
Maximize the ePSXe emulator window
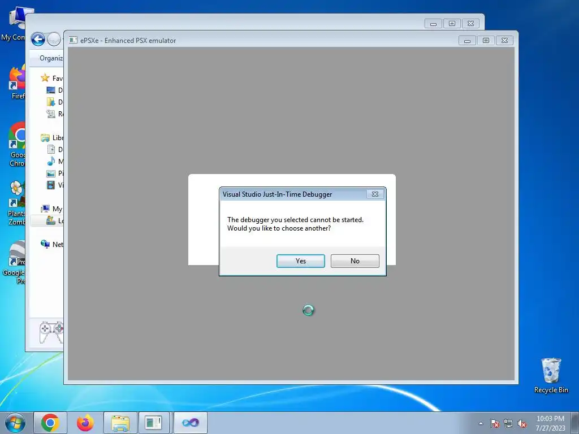(486, 40)
